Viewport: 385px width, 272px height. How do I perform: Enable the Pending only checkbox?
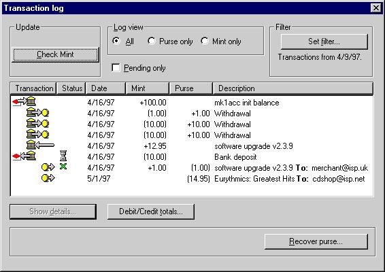116,67
